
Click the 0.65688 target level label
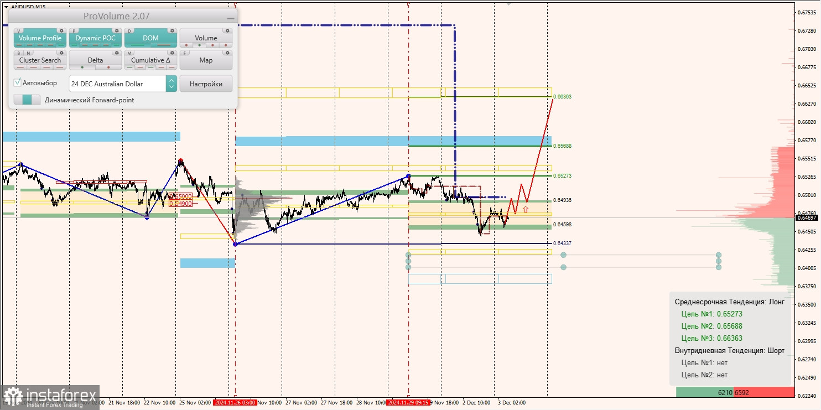coord(562,146)
